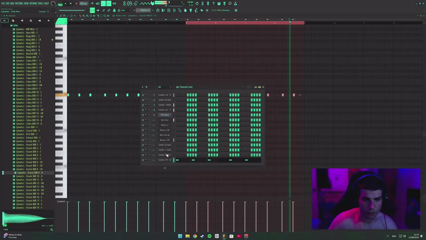
Task: Select Cymatics - 808 Mini - C sample
Action: pos(27,29)
